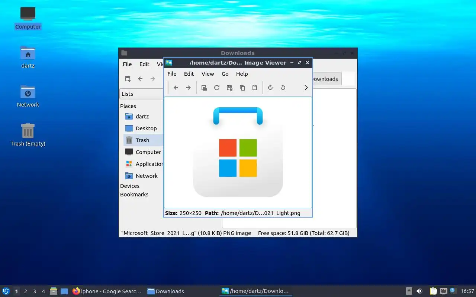476x297 pixels.
Task: Open the Image Viewer File menu
Action: [172, 74]
